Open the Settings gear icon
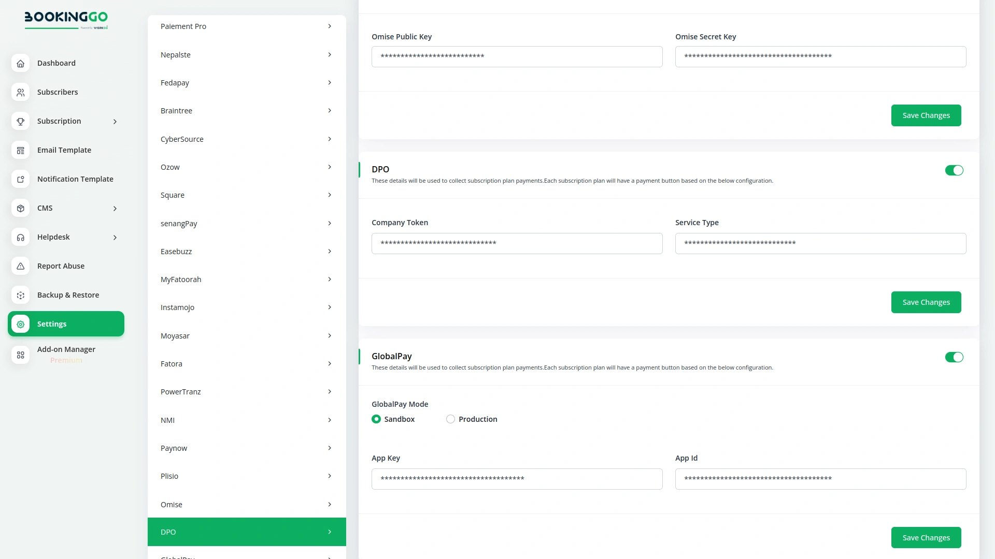995x559 pixels. pyautogui.click(x=20, y=324)
